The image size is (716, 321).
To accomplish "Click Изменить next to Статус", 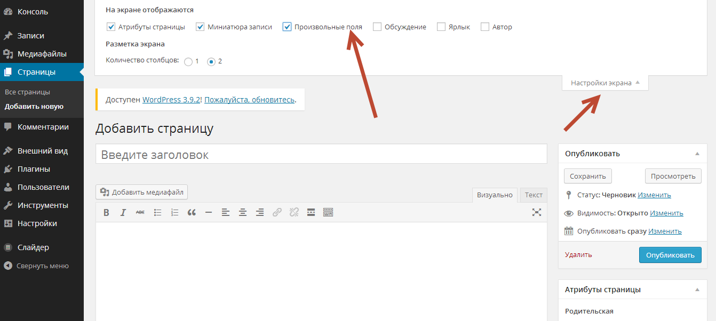I will (654, 195).
